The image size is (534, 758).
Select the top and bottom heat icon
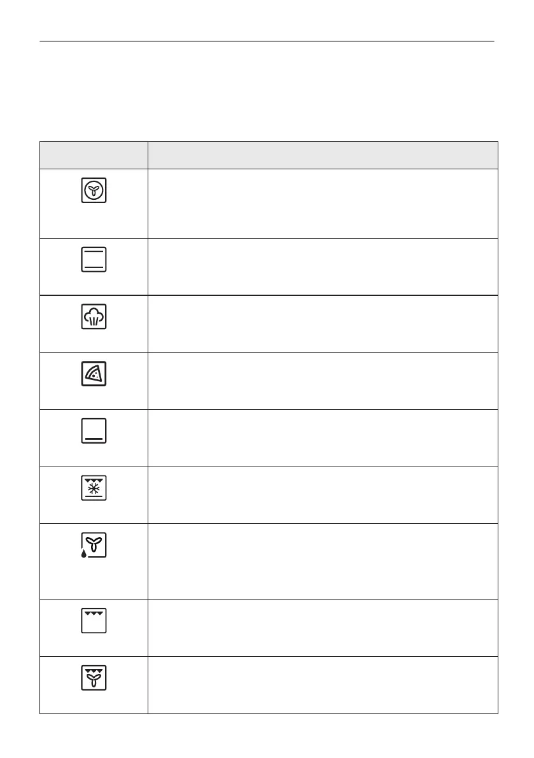(x=94, y=260)
